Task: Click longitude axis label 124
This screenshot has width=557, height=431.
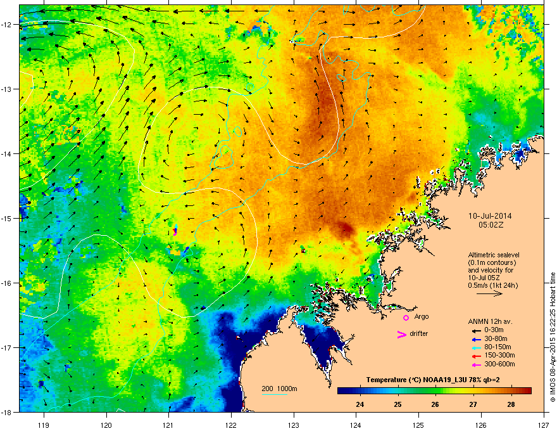Action: click(x=356, y=425)
